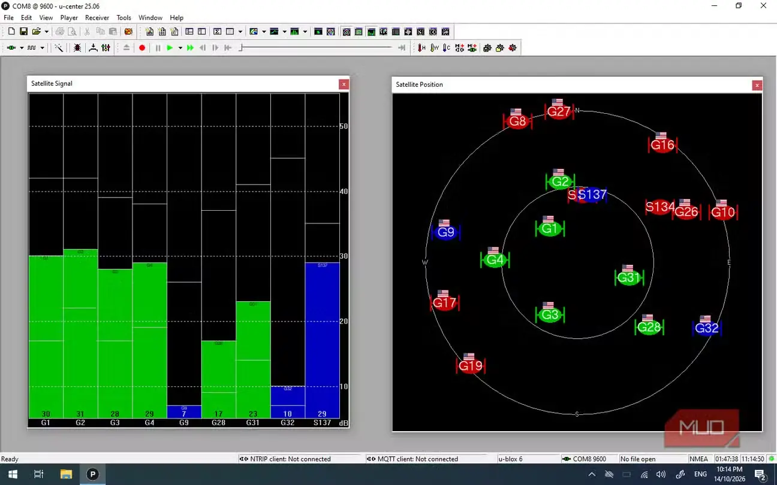Image resolution: width=777 pixels, height=485 pixels.
Task: Click the Save floppy disk icon
Action: 24,32
